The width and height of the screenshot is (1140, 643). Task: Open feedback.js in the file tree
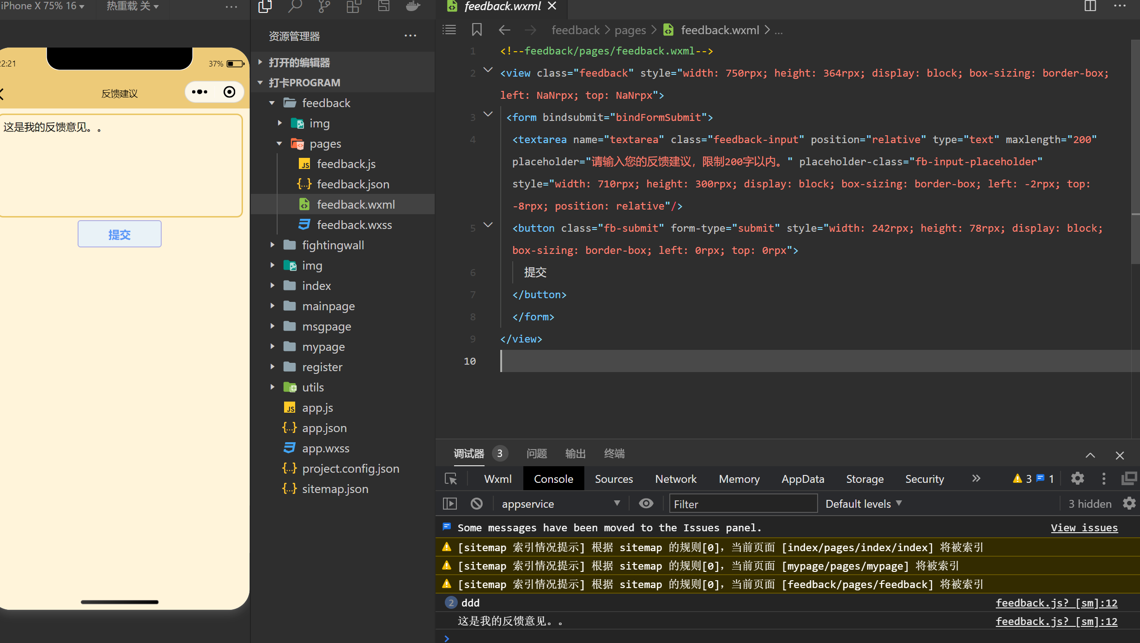pos(346,164)
